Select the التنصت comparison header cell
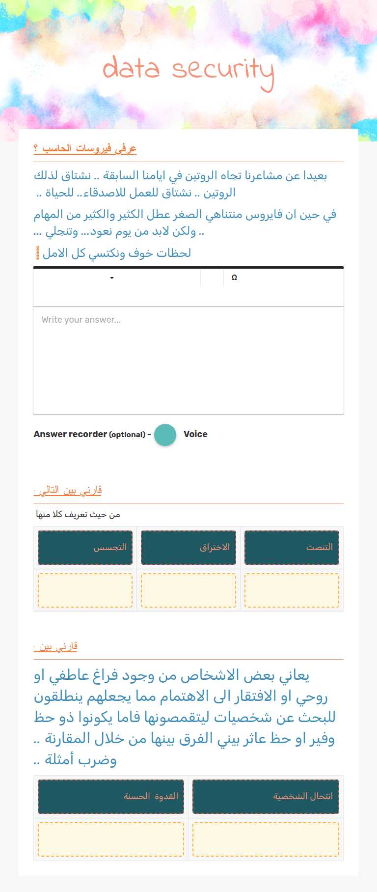This screenshot has width=377, height=892. [292, 547]
